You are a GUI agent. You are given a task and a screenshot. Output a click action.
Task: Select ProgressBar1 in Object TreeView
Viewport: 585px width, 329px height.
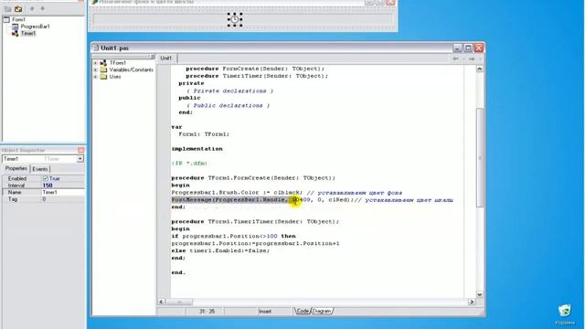[x=35, y=27]
